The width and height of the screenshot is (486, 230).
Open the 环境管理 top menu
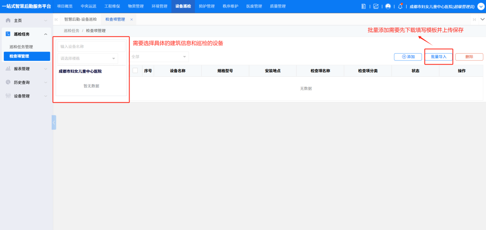point(160,7)
